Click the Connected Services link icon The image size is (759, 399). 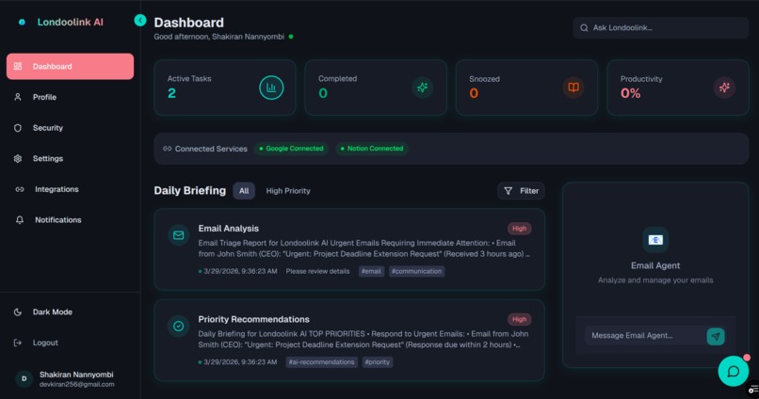click(x=167, y=149)
